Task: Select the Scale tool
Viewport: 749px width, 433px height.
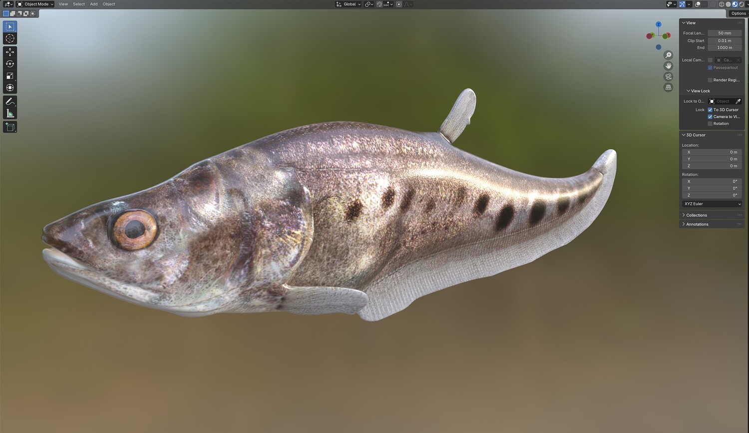Action: coord(10,76)
